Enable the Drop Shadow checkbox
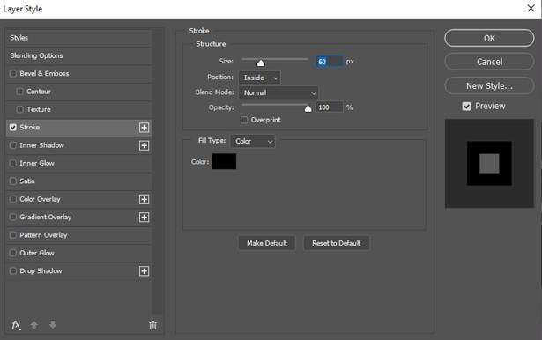This screenshot has width=542, height=340. pyautogui.click(x=13, y=271)
